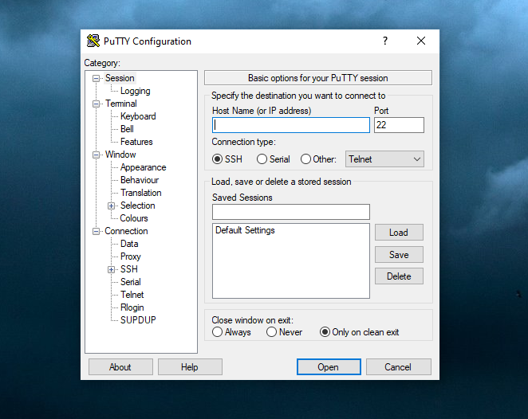This screenshot has height=419, width=528.
Task: Select Terminal category
Action: 121,104
